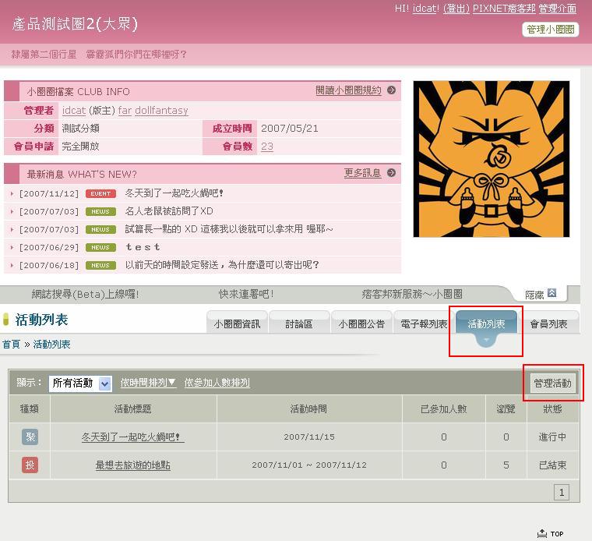Open the 所有活動 display filter dropdown

tap(80, 384)
